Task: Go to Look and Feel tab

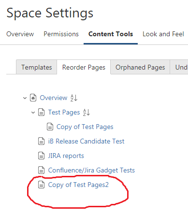Action: [163, 34]
